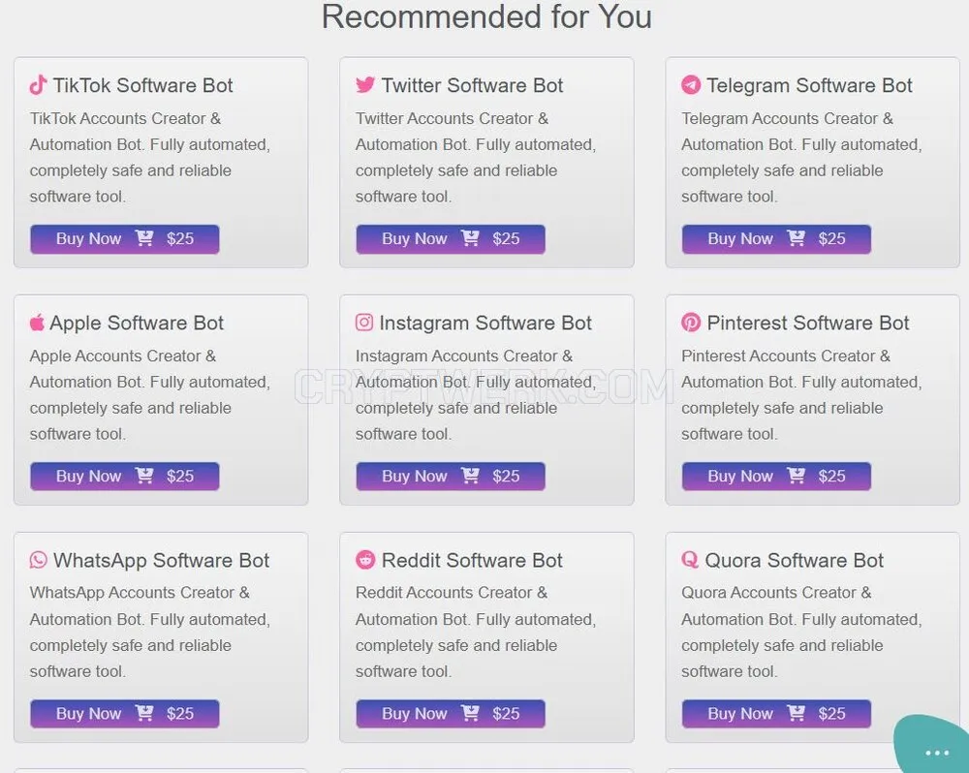Open the Instagram Software Bot title
The height and width of the screenshot is (773, 969).
click(485, 323)
